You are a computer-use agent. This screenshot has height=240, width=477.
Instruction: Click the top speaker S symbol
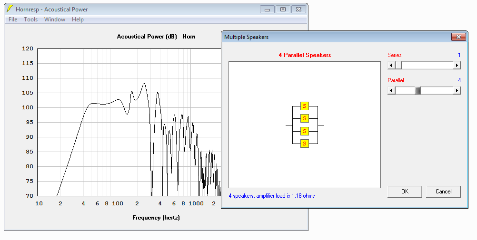[305, 106]
